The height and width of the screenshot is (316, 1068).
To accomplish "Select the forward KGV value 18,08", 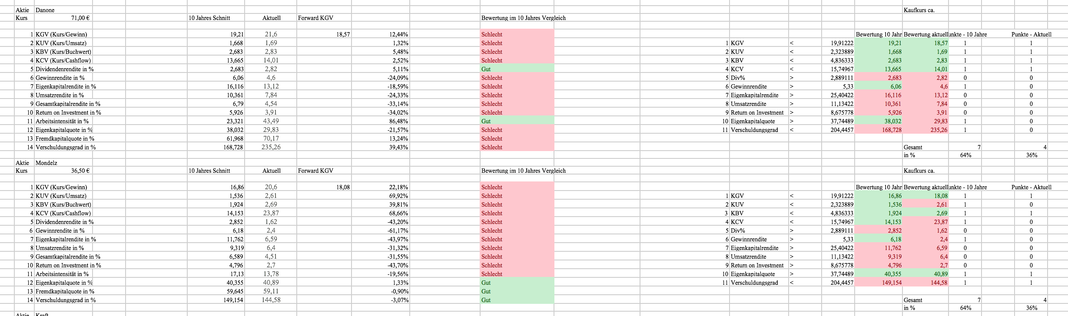I will tap(342, 187).
